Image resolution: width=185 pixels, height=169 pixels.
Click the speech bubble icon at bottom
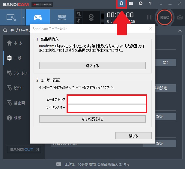(59, 164)
